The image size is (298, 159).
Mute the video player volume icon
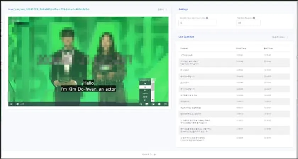tap(17, 104)
